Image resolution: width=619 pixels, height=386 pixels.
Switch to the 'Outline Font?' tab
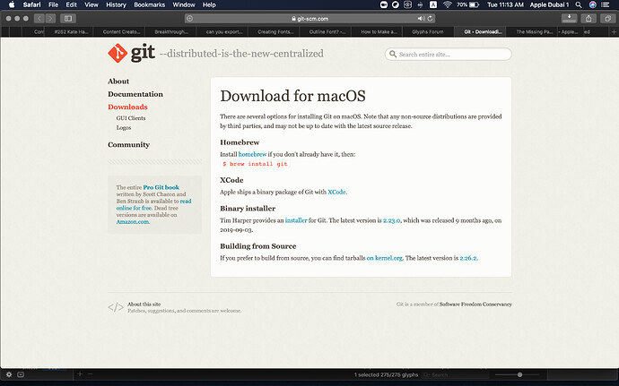click(327, 32)
